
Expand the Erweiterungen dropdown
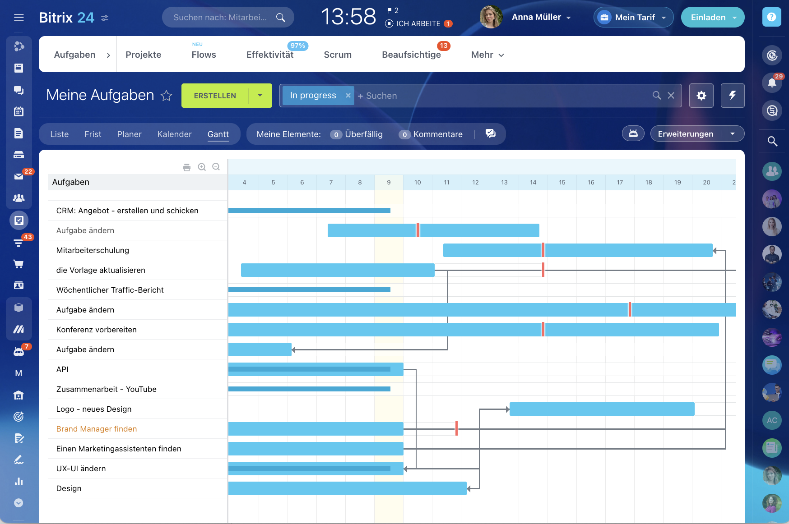[x=732, y=134]
